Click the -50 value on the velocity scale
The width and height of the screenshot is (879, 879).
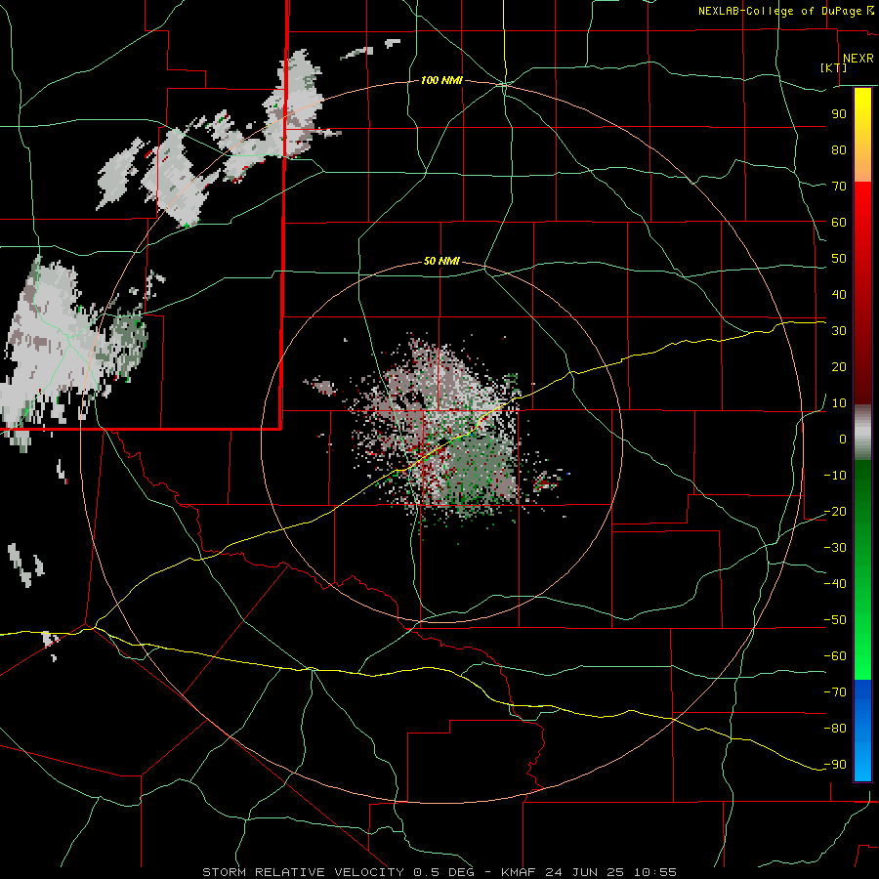835,620
